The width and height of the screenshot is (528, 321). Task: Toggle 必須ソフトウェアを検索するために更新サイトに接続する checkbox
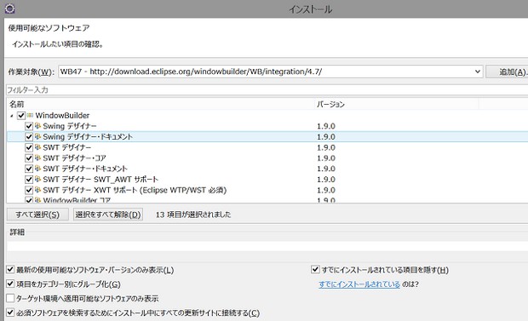(x=10, y=312)
